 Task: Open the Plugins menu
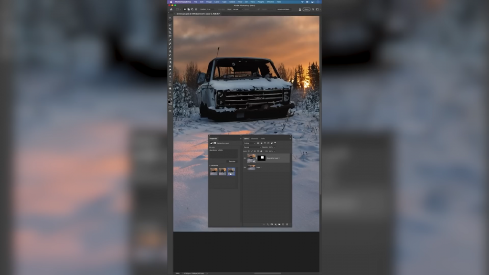click(x=261, y=2)
